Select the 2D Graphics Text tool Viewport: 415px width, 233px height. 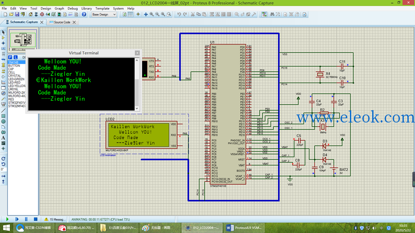click(x=3, y=138)
